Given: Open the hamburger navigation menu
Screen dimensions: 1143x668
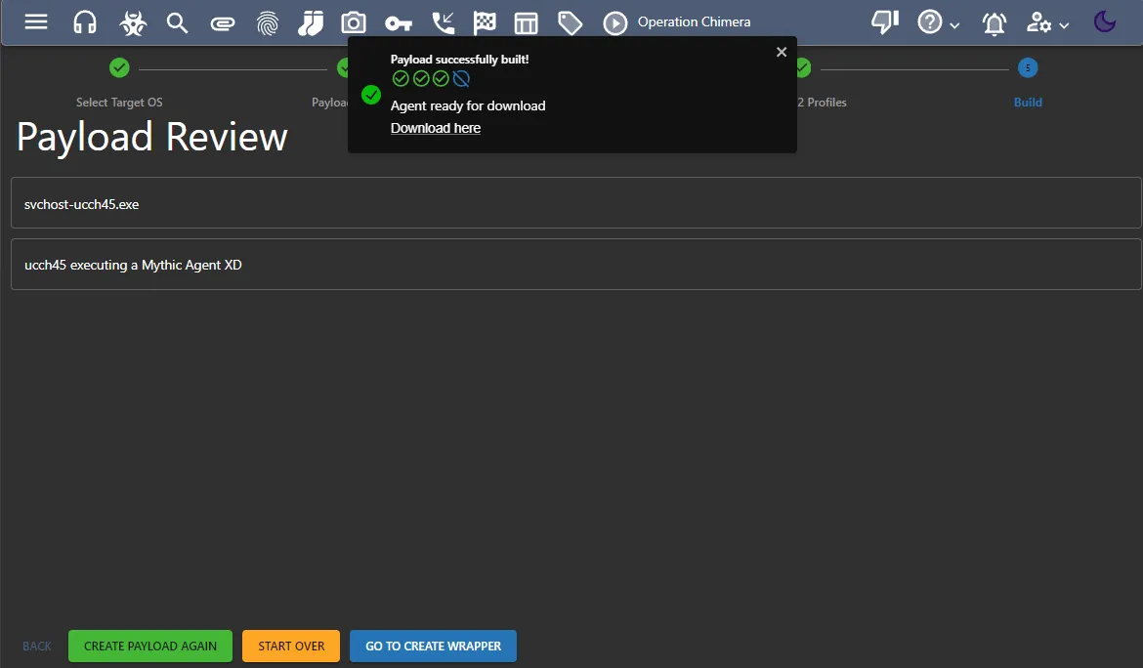Looking at the screenshot, I should click(36, 21).
